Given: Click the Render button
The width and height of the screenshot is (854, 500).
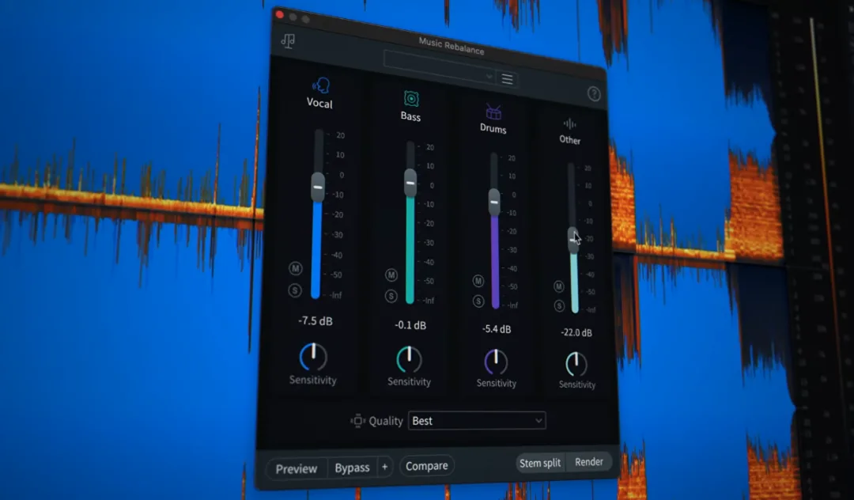Looking at the screenshot, I should [x=589, y=462].
